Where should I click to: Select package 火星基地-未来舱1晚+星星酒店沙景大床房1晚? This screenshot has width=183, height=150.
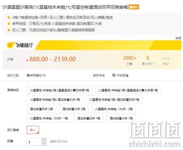128,90
